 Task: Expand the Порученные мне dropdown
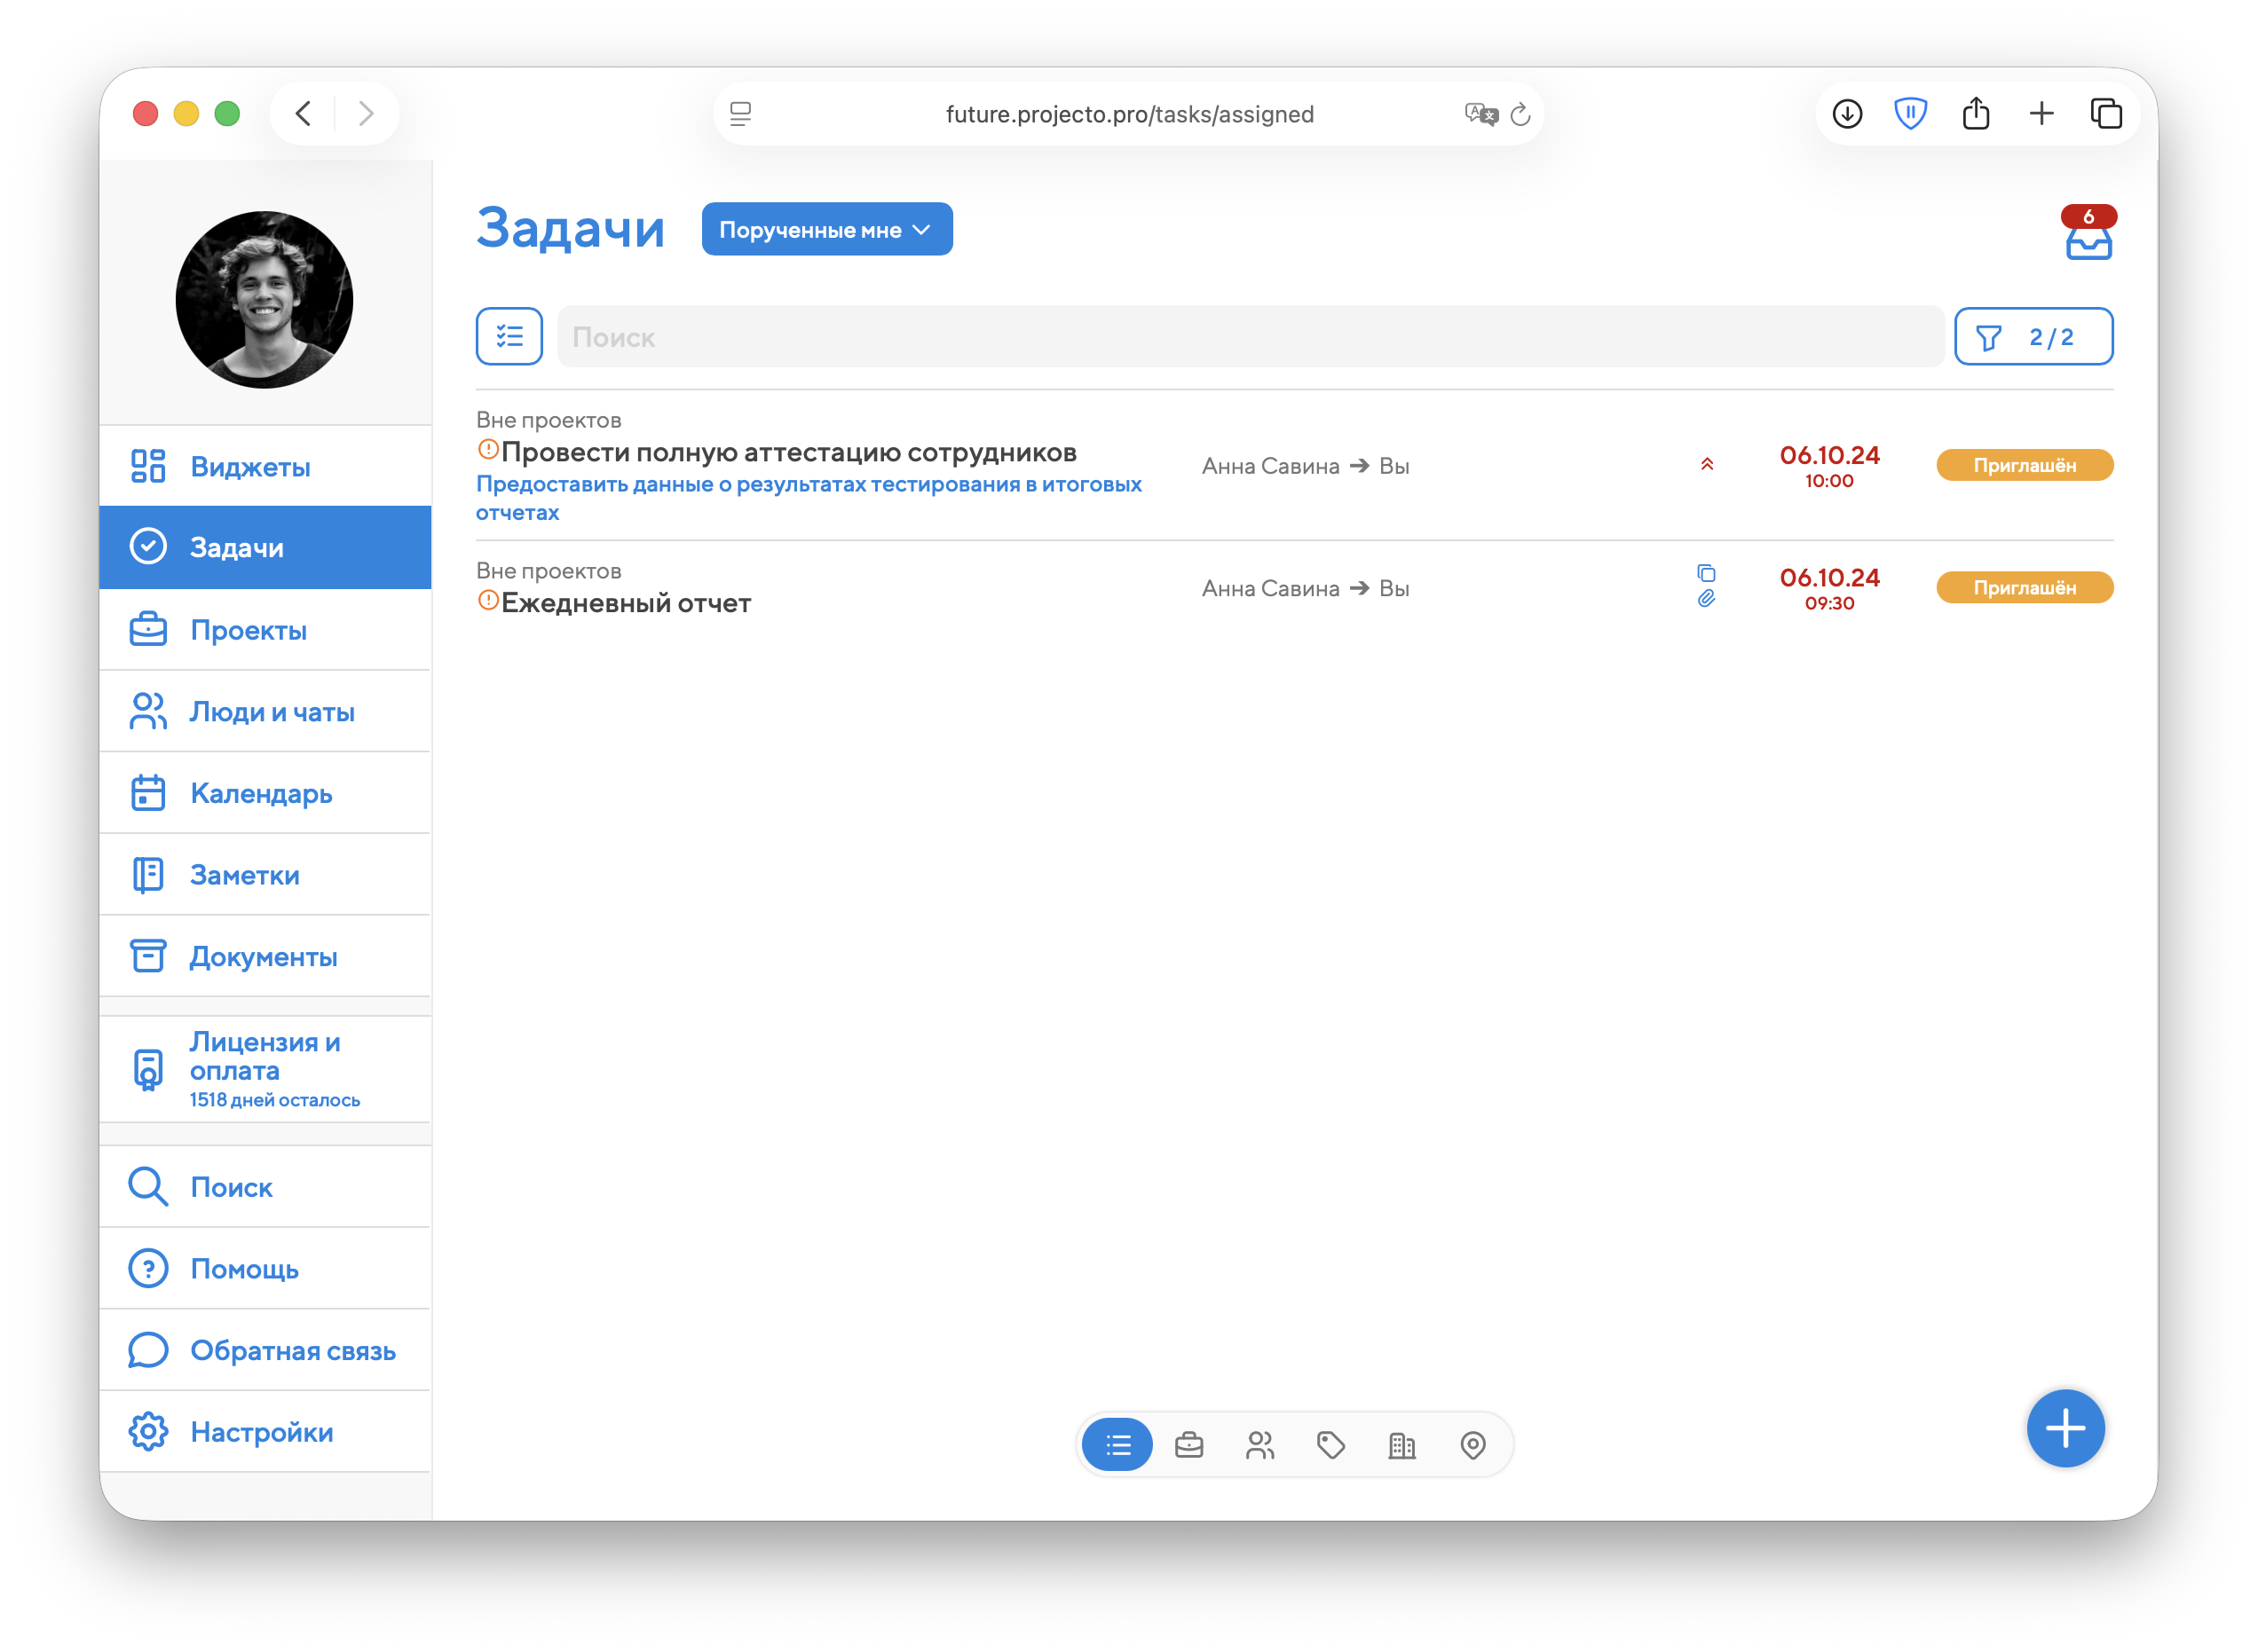[826, 230]
